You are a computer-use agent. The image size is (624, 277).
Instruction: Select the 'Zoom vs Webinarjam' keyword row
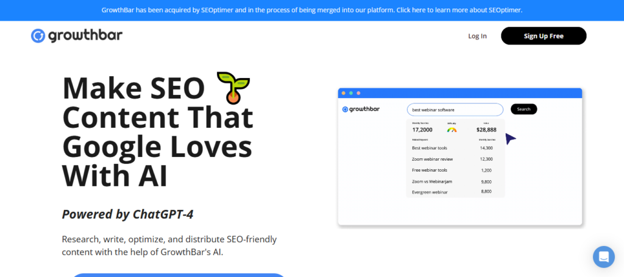click(455, 181)
